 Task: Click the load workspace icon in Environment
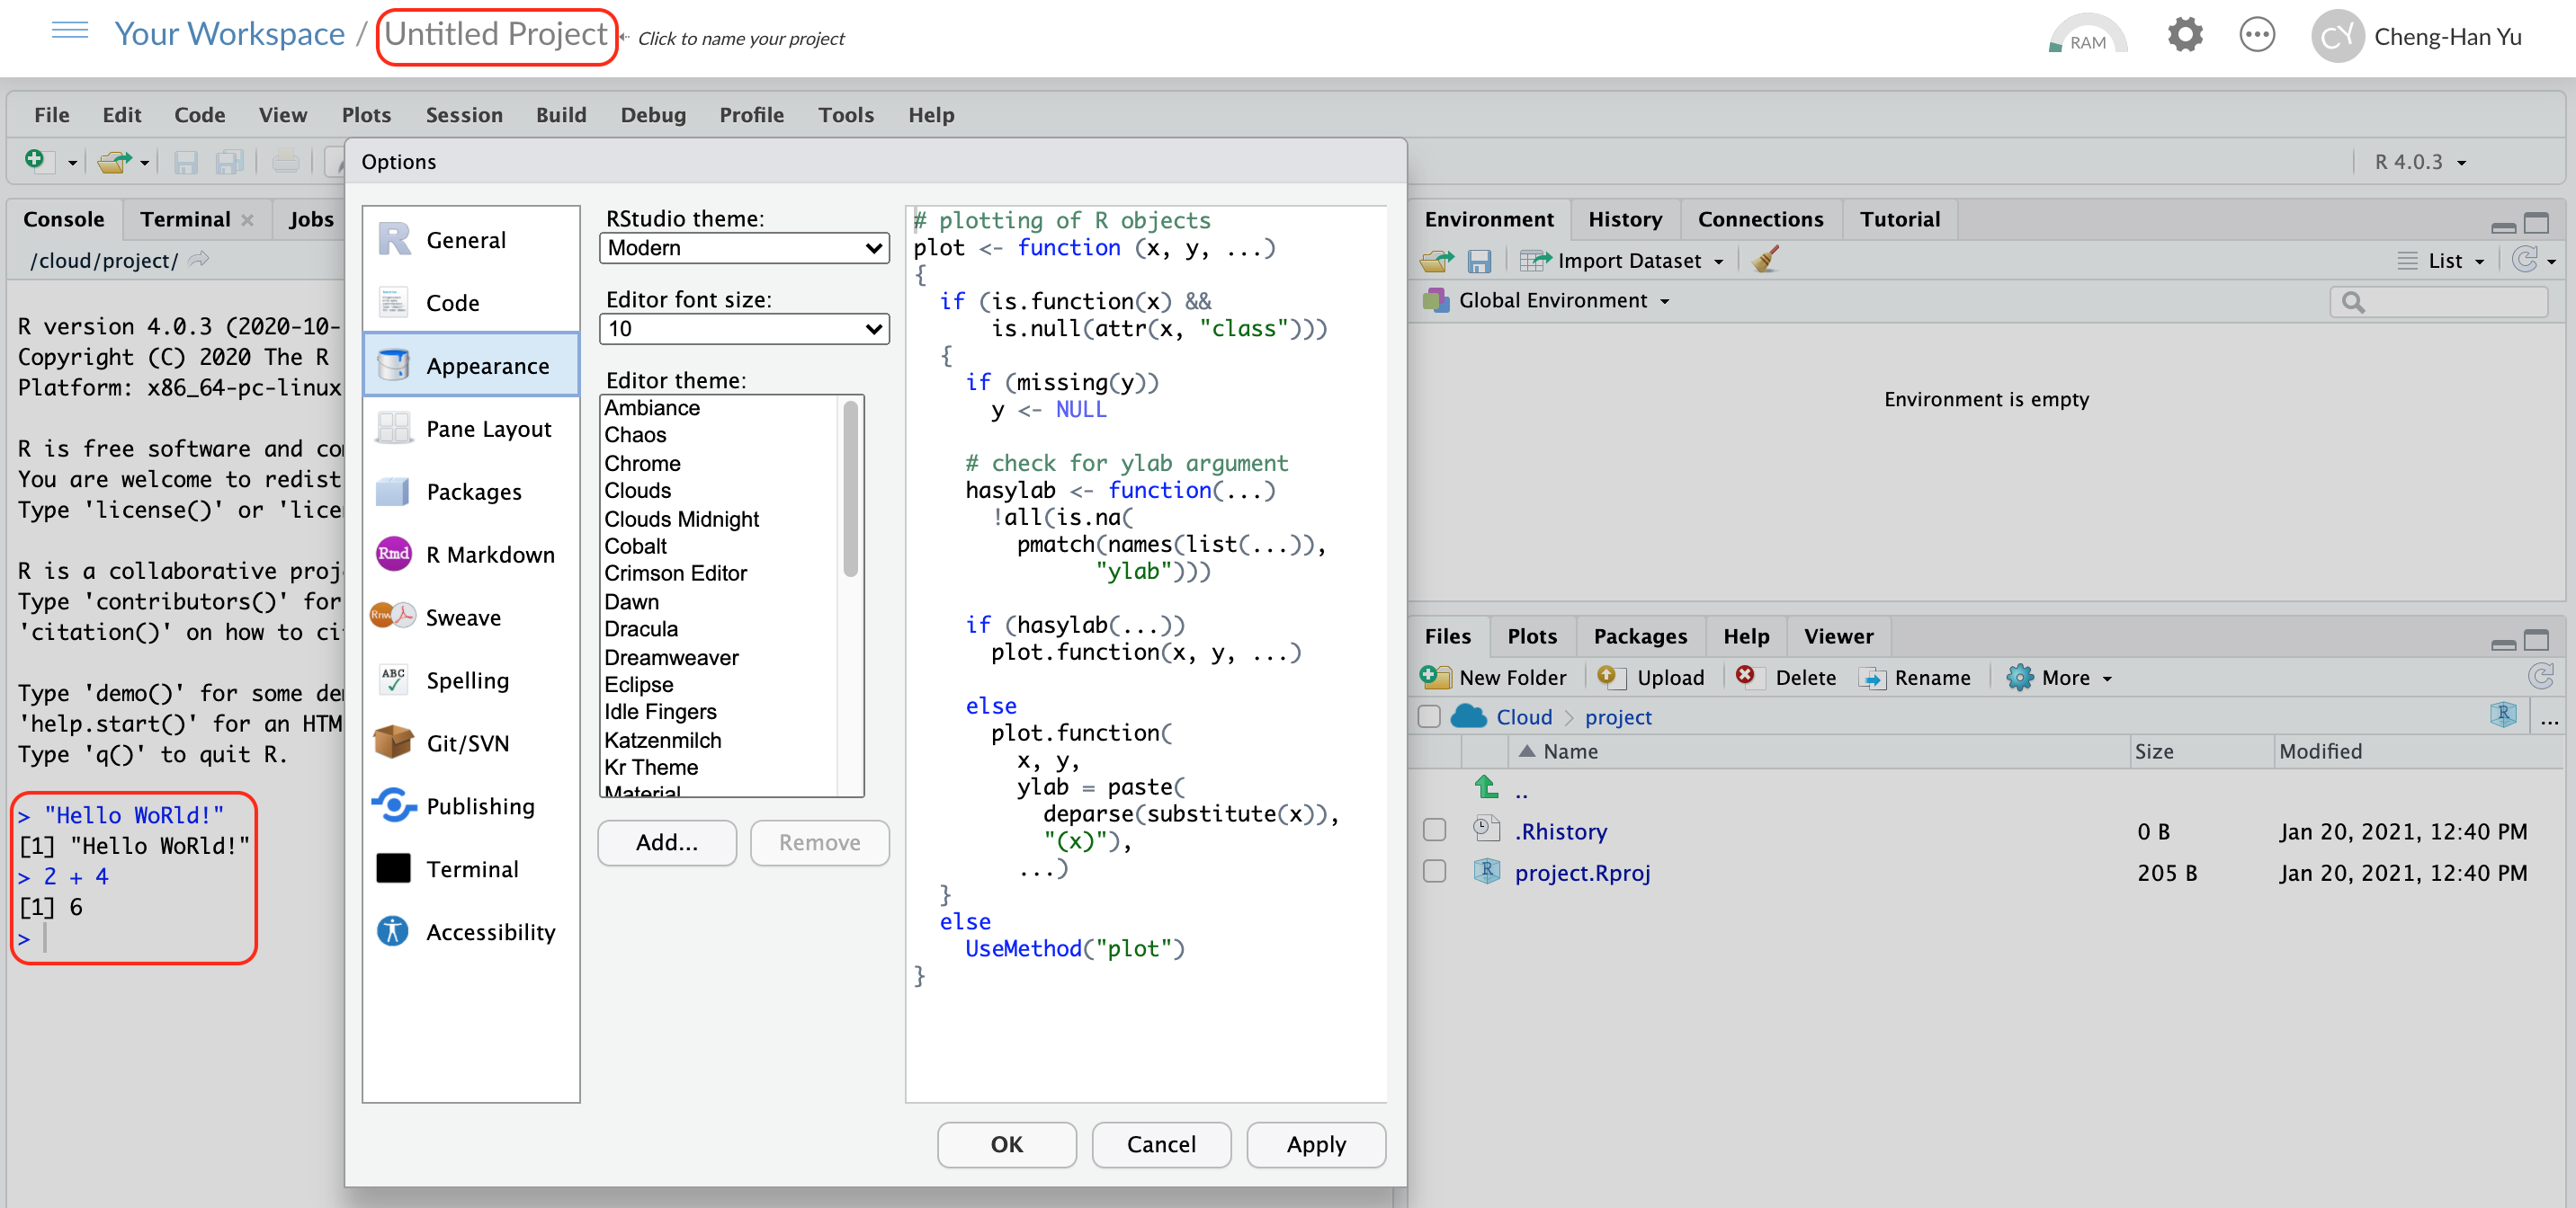pos(1436,261)
